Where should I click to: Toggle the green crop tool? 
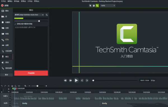[x=97, y=6]
